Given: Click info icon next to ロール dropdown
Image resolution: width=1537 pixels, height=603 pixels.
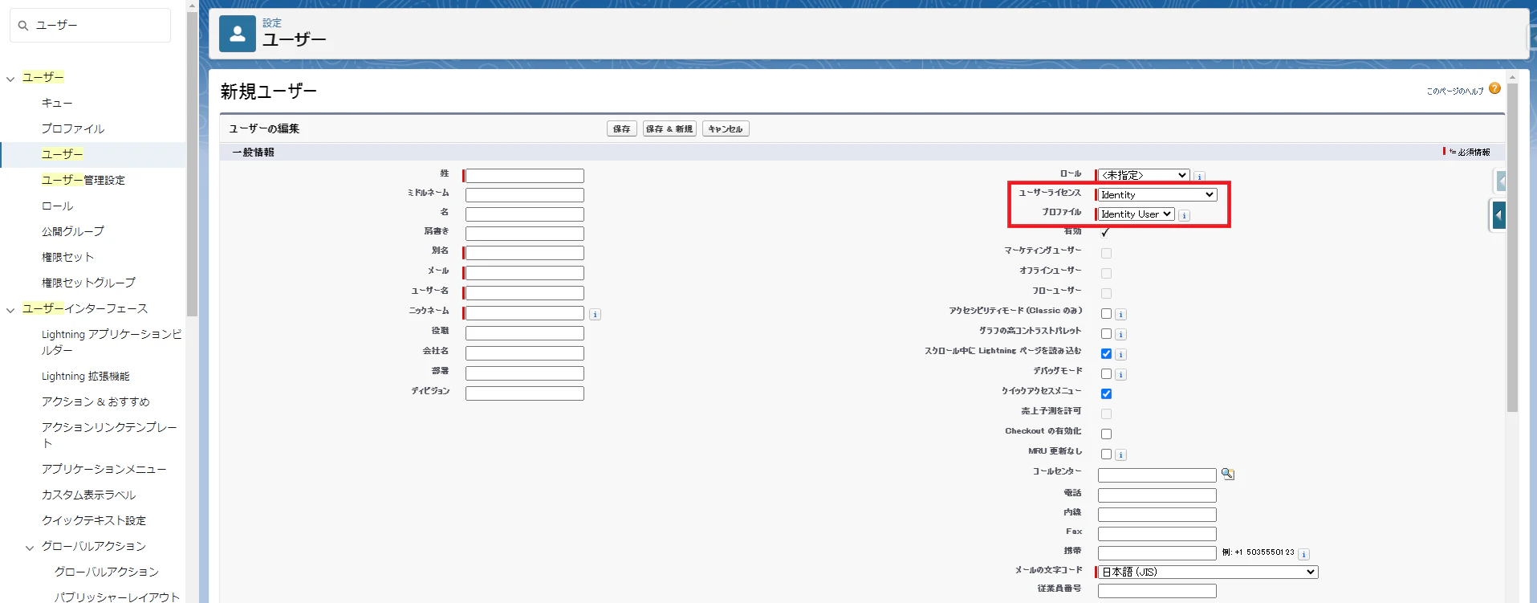Looking at the screenshot, I should coord(1199,177).
